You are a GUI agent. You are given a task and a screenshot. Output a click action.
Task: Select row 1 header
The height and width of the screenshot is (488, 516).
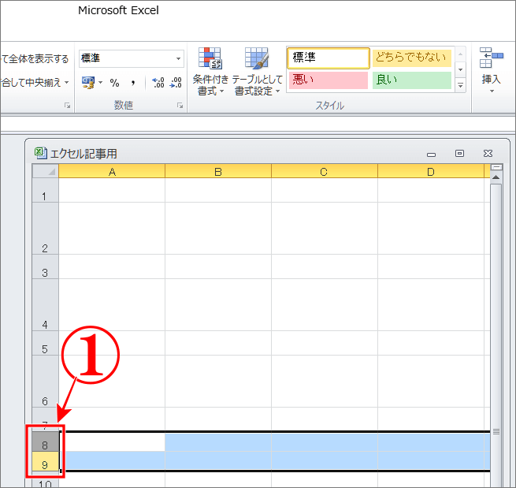point(46,190)
